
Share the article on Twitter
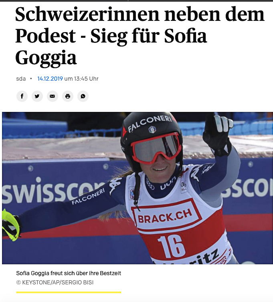pyautogui.click(x=37, y=96)
